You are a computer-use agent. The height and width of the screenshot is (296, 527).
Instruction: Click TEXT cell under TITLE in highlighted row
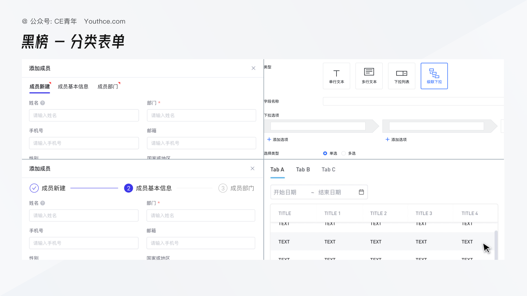click(x=284, y=242)
